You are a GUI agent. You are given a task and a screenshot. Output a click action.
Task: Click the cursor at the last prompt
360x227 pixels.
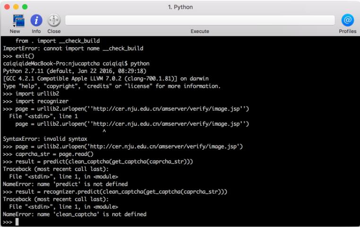[17, 221]
